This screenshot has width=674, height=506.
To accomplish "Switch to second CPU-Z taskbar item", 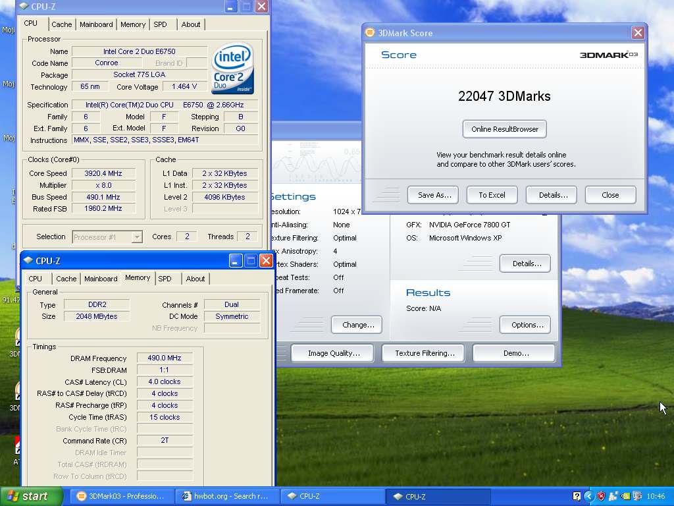I will pos(438,496).
